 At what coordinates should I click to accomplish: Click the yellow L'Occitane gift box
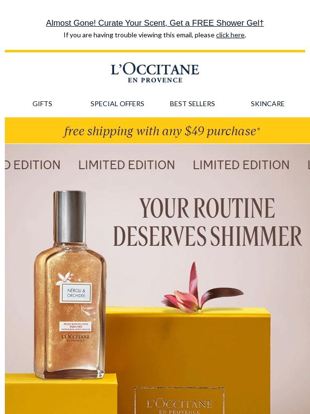coord(188,361)
